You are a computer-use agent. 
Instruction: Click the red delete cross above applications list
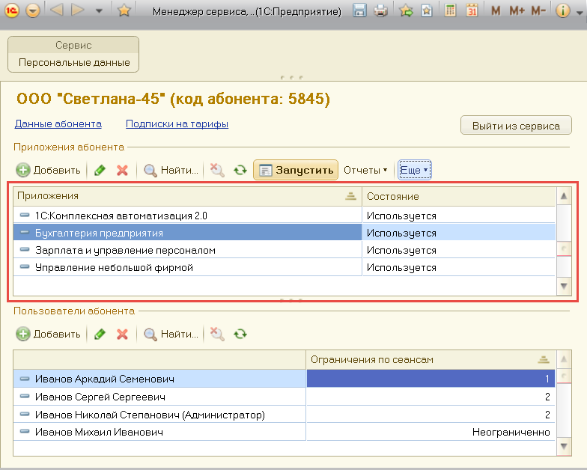[122, 171]
